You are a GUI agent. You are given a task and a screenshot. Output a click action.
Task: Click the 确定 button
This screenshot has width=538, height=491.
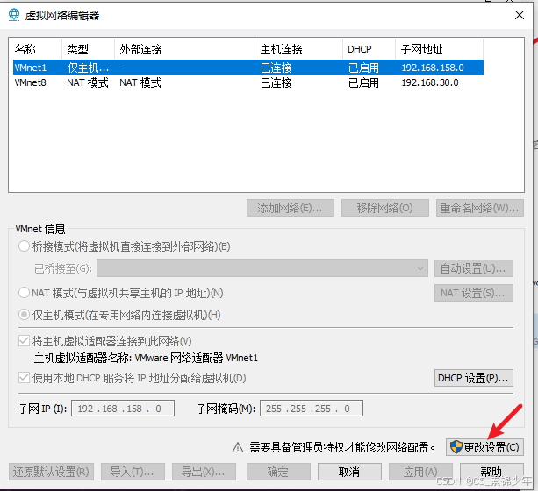coord(278,472)
